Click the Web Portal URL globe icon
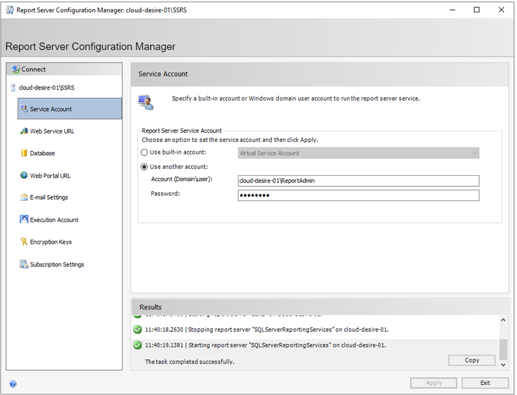Image resolution: width=517 pixels, height=395 pixels. pyautogui.click(x=24, y=176)
